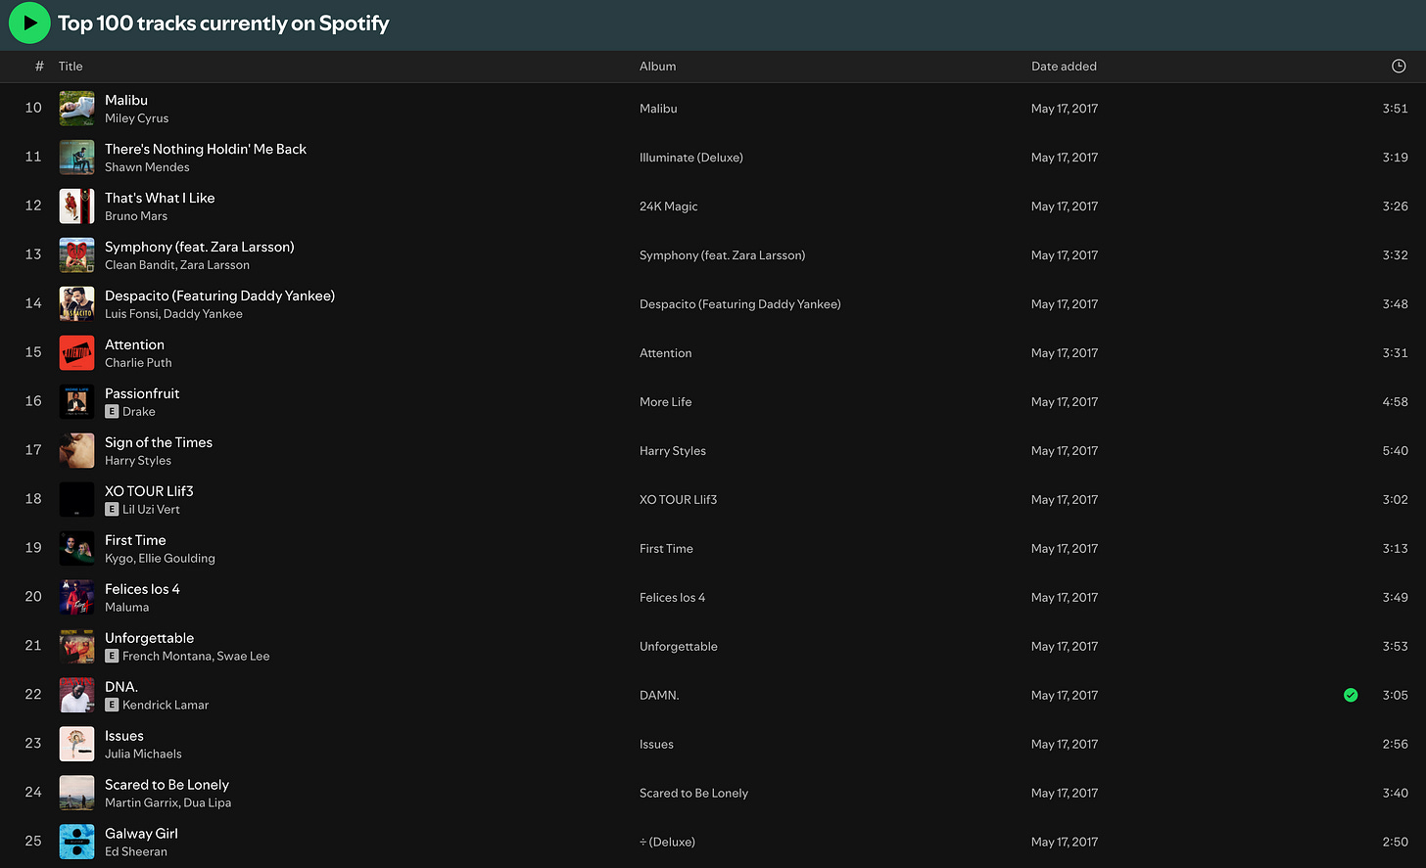
Task: Open DAMN. album link
Action: pyautogui.click(x=659, y=696)
